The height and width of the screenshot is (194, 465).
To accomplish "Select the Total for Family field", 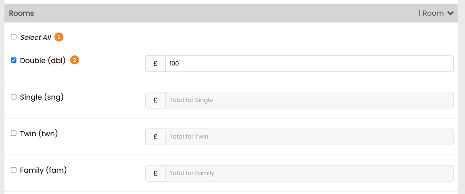I will point(309,173).
